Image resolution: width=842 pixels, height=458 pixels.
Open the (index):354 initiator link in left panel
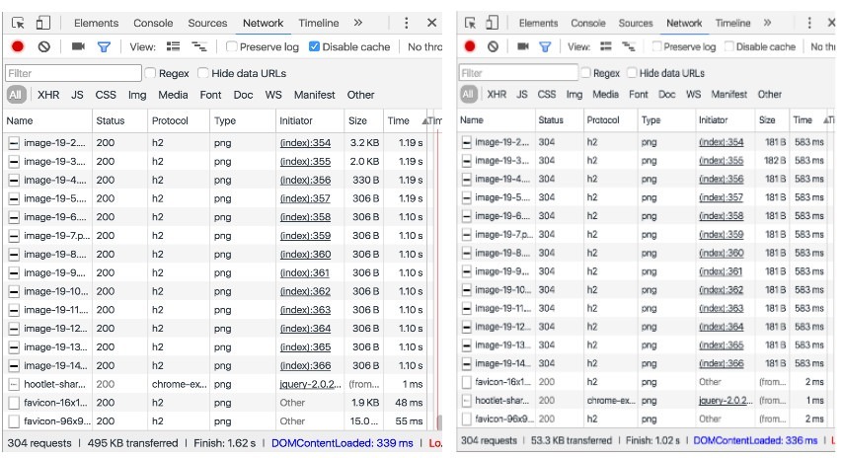click(305, 143)
